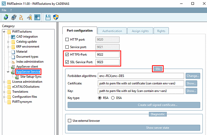
Task: Click the server stack toolbar icon
Action: (x=14, y=17)
